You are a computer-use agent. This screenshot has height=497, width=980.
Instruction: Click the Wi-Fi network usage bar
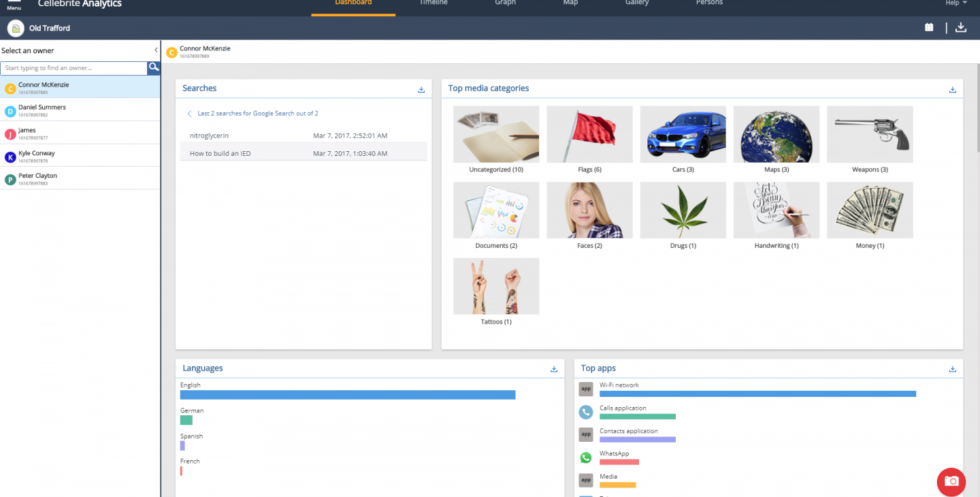pos(757,394)
